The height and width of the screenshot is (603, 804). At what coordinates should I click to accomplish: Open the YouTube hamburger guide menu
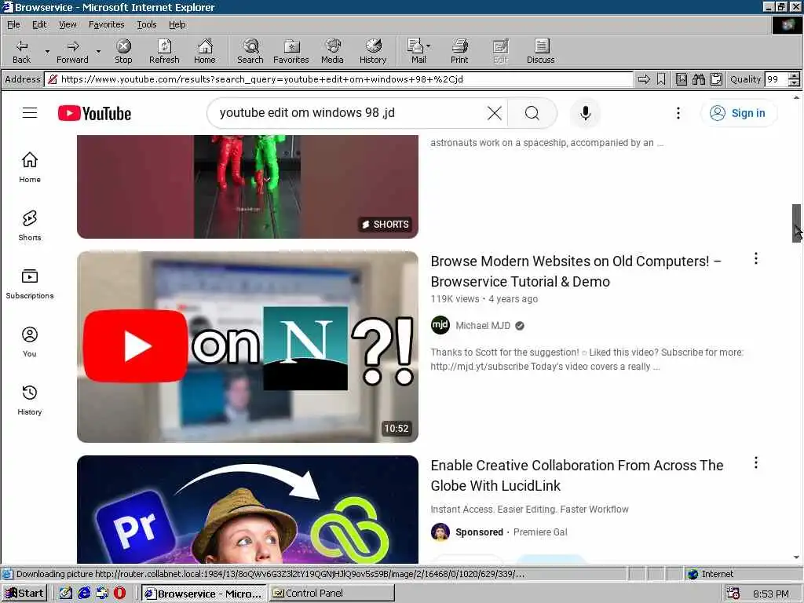tap(30, 113)
